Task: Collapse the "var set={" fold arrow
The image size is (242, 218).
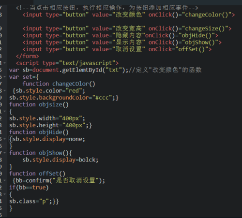Action: (4, 77)
